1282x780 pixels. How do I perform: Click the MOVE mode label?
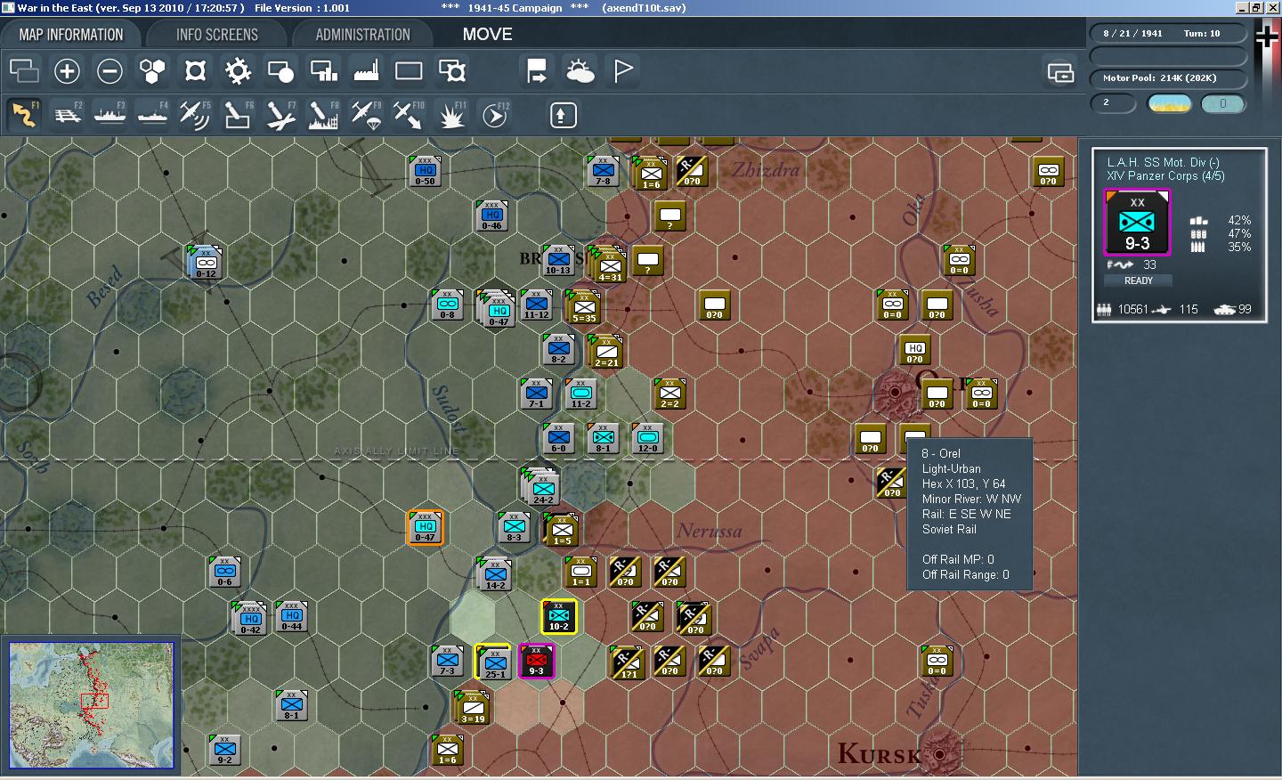(x=487, y=35)
